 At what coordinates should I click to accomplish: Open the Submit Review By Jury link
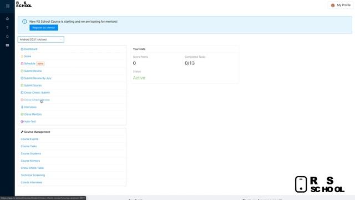(x=38, y=78)
